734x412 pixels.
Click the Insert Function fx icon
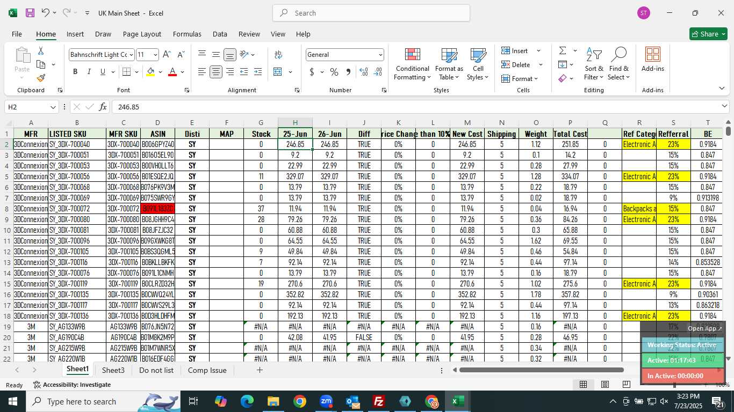[103, 107]
